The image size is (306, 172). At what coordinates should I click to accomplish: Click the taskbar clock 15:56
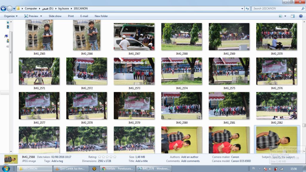293,169
